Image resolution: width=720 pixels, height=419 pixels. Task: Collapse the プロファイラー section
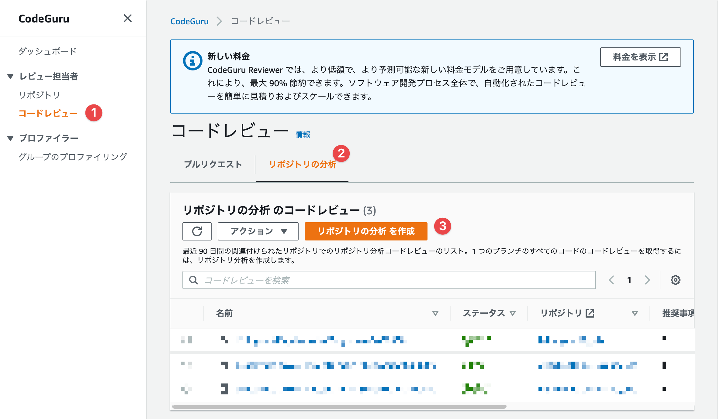point(10,138)
